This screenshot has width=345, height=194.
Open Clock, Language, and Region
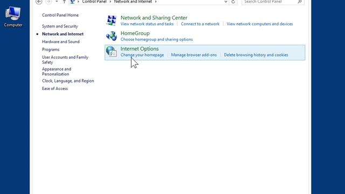(x=68, y=81)
